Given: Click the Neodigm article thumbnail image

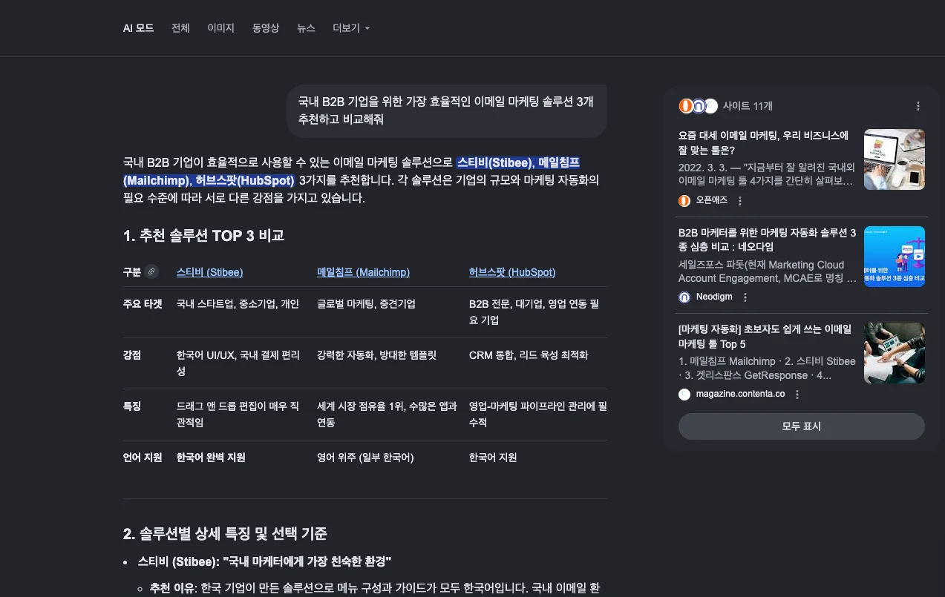Looking at the screenshot, I should [894, 256].
